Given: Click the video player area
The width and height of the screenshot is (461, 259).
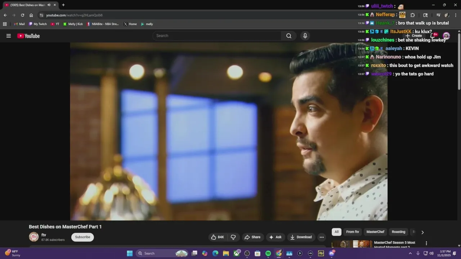Looking at the screenshot, I should pos(229,131).
